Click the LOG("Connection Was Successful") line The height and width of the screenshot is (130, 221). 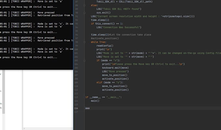[x=119, y=27]
